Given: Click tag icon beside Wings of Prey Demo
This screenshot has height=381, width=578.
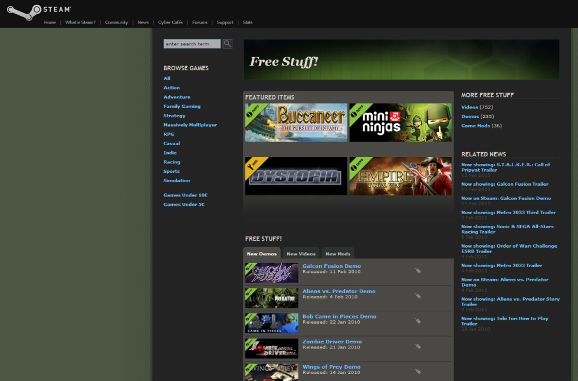Looking at the screenshot, I should point(418,372).
